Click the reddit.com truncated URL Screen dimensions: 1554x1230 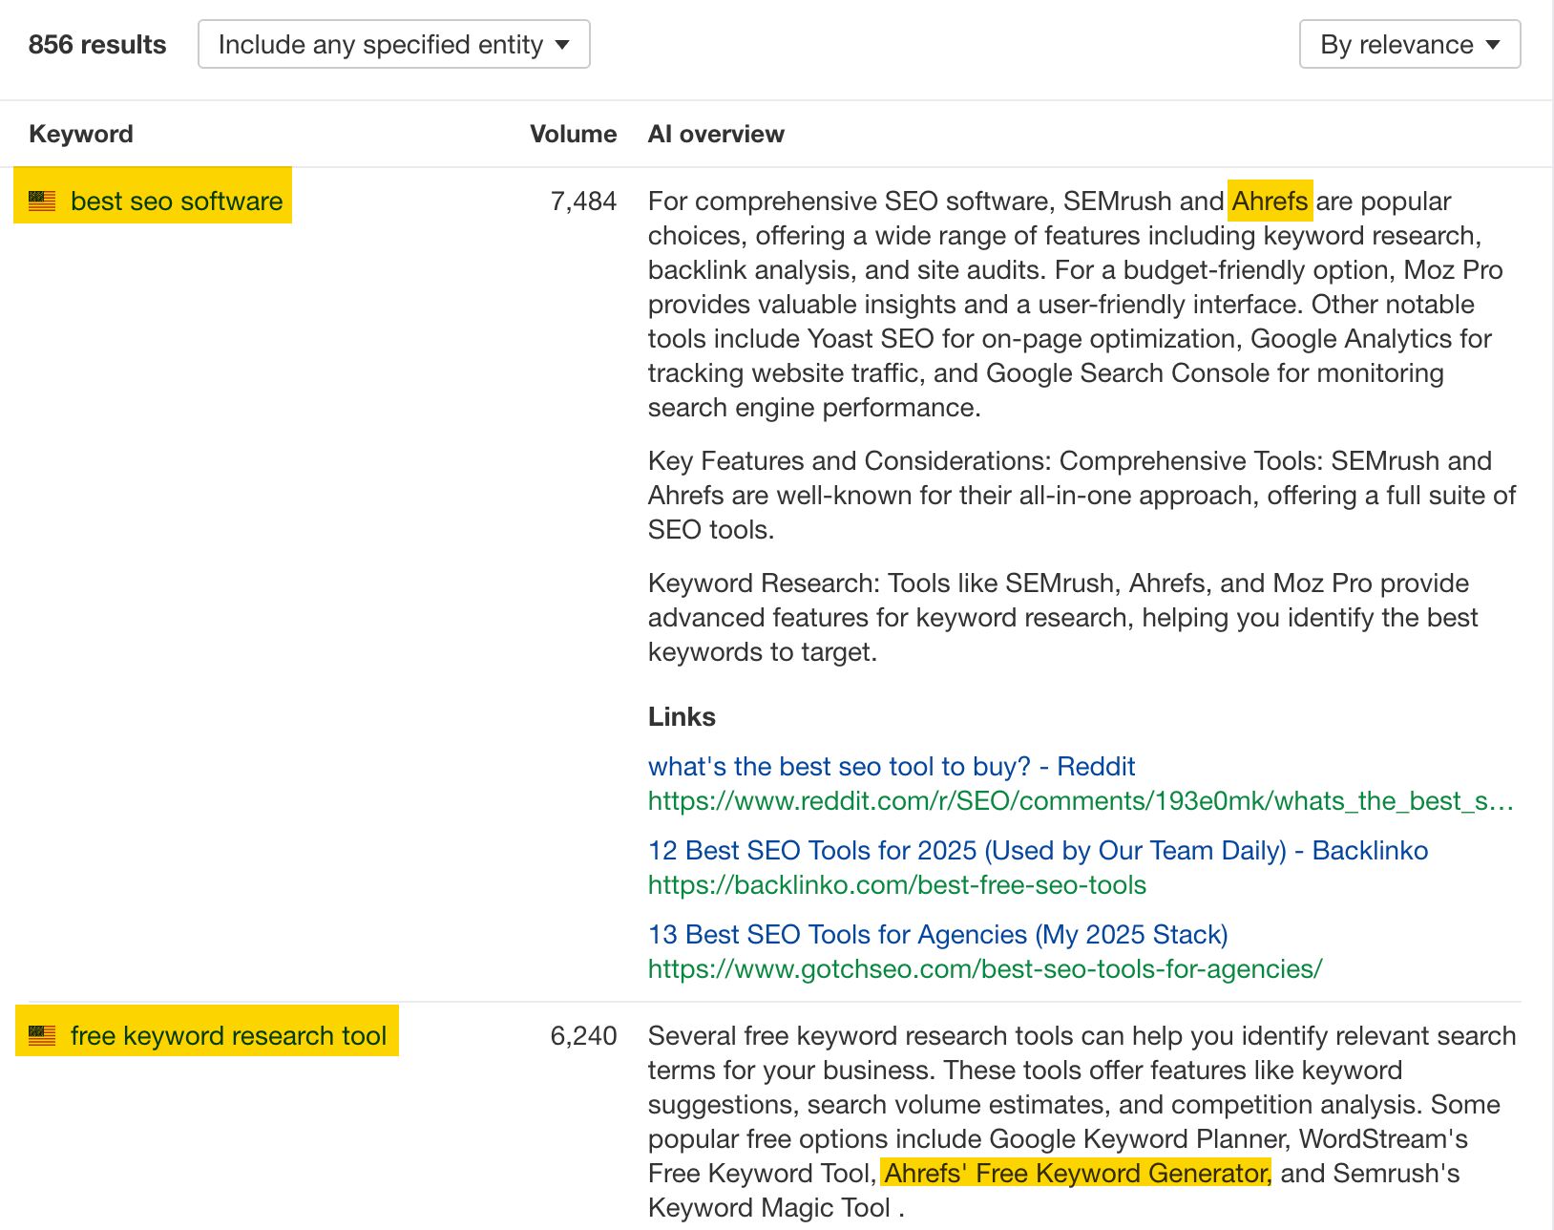1081,801
